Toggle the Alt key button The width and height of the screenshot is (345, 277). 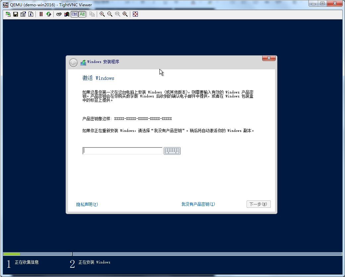point(82,14)
